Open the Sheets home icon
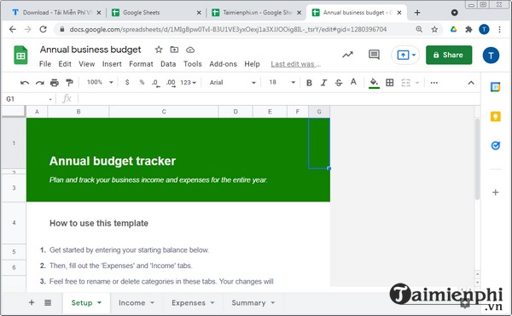The width and height of the screenshot is (512, 316). click(x=20, y=56)
